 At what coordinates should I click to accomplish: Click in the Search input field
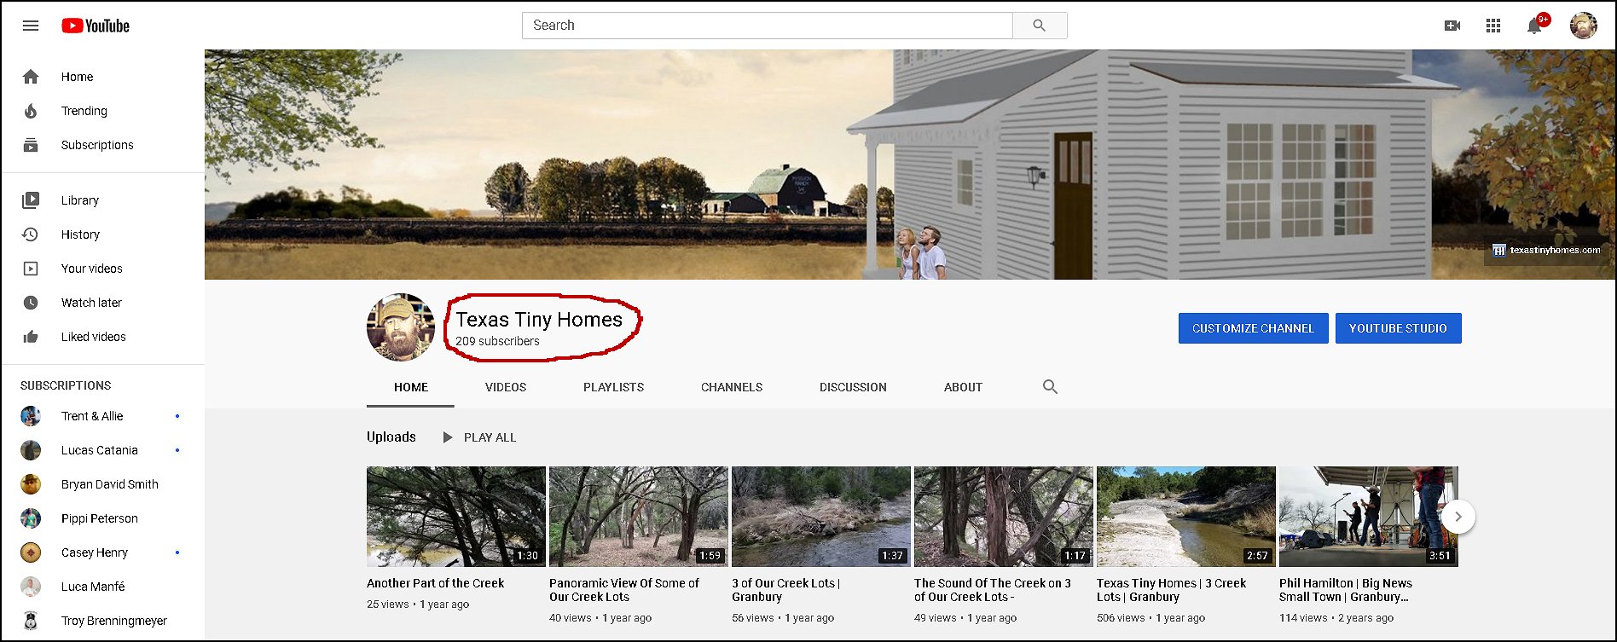tap(768, 26)
